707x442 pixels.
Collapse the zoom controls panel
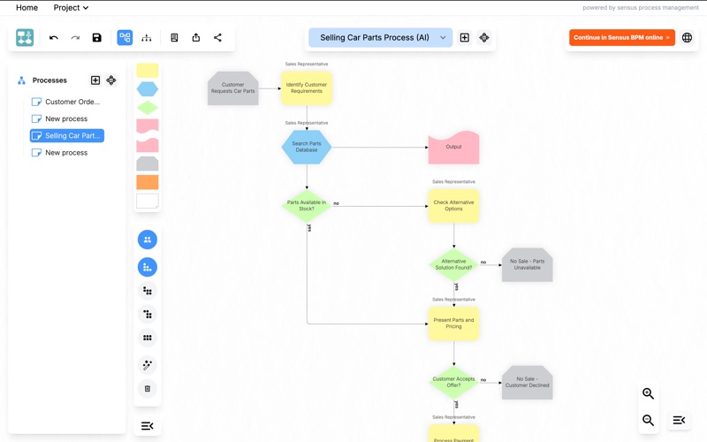tap(679, 421)
